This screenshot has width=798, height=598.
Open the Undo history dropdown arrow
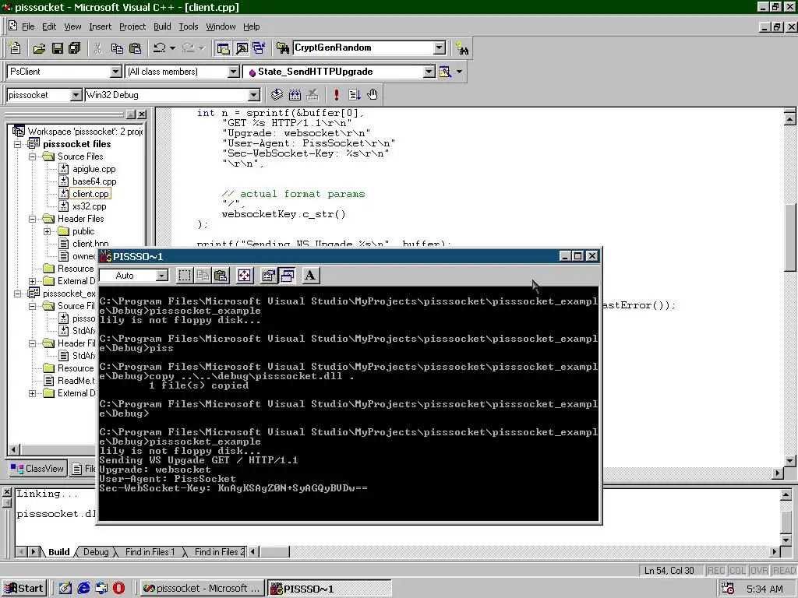tap(172, 48)
